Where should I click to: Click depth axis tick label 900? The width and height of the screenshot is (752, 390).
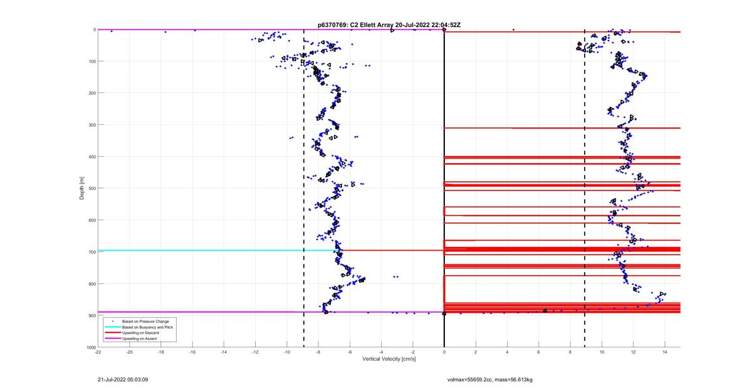coord(91,315)
